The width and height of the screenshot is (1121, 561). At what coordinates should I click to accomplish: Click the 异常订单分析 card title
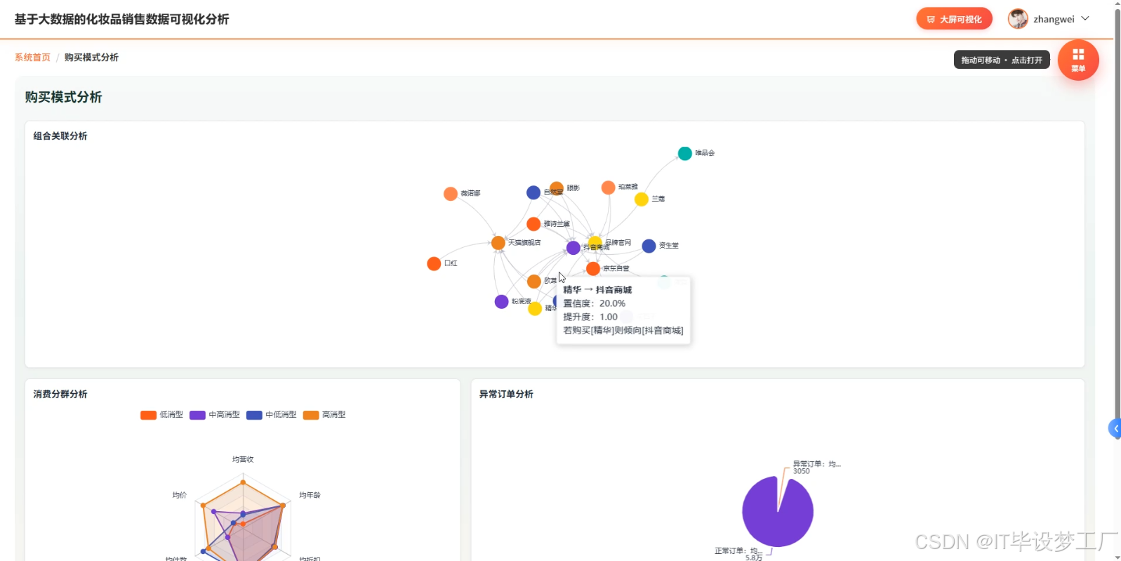[x=506, y=395]
